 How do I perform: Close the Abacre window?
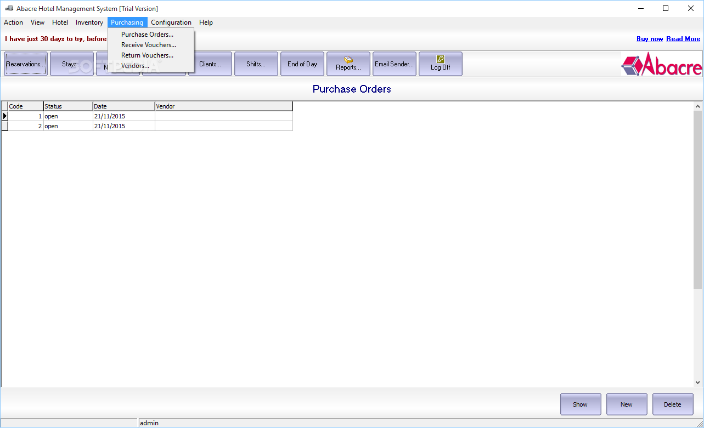pyautogui.click(x=691, y=8)
